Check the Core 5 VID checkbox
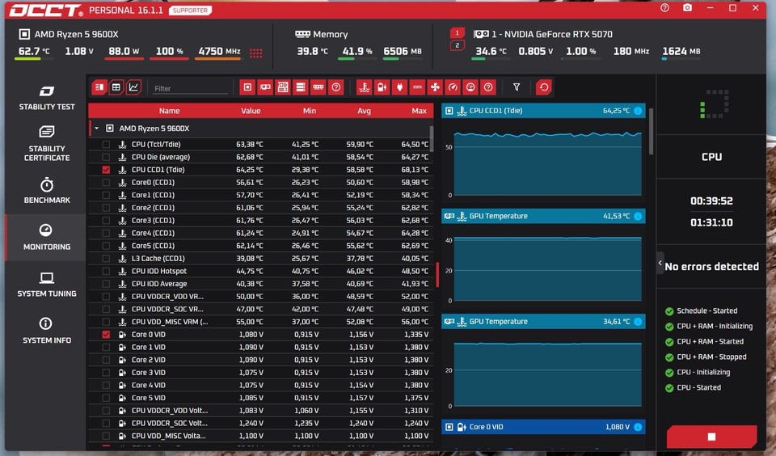 106,398
